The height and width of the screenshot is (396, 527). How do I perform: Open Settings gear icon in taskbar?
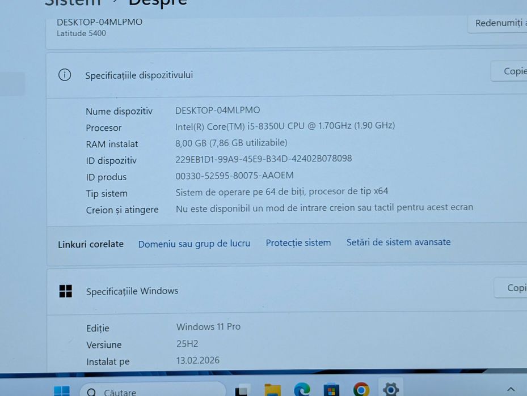tap(390, 389)
